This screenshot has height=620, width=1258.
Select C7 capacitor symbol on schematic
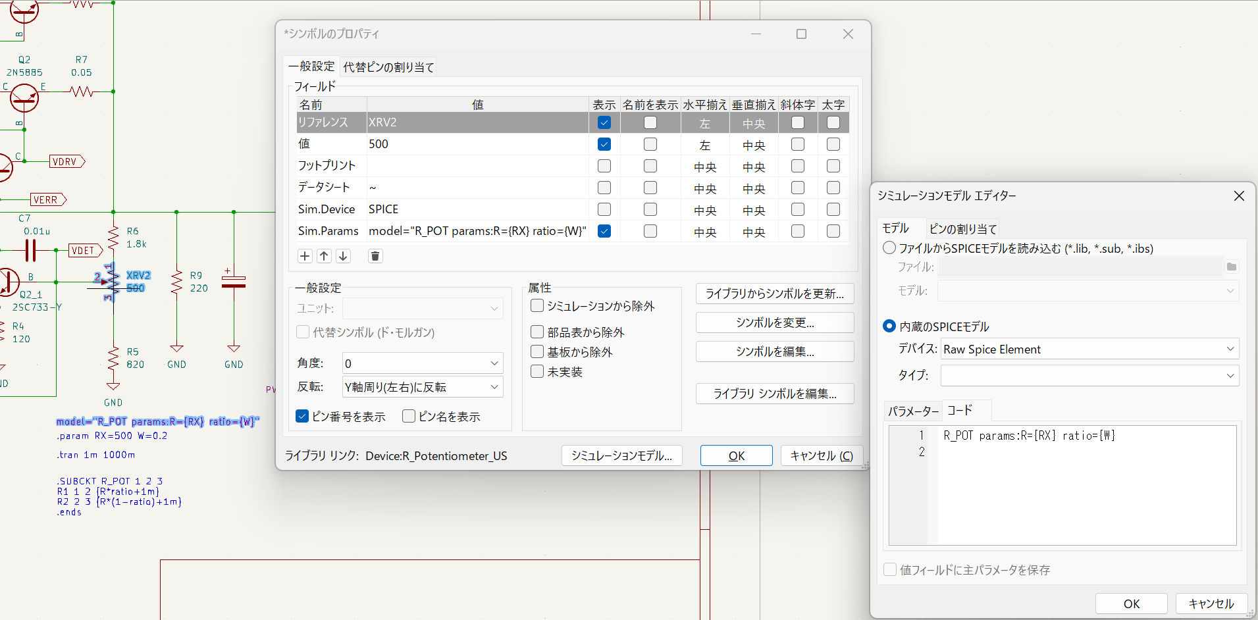click(30, 250)
